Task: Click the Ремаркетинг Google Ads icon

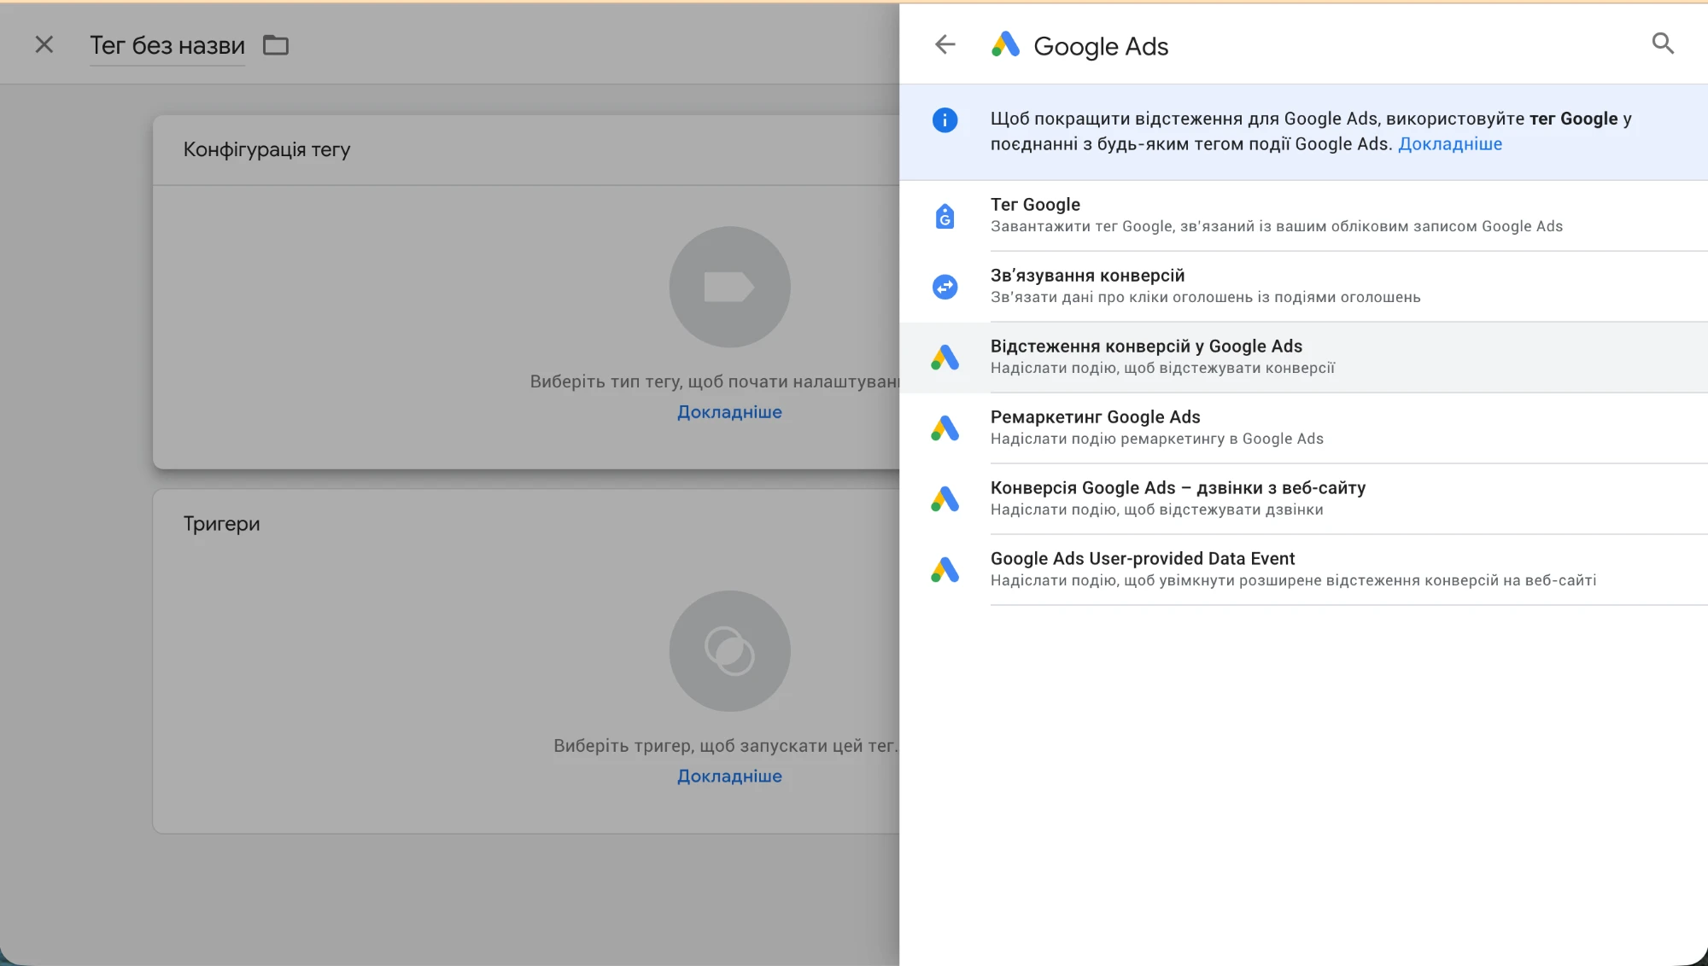Action: pyautogui.click(x=945, y=428)
